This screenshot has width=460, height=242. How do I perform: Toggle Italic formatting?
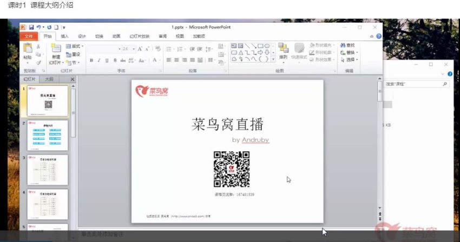tap(99, 60)
